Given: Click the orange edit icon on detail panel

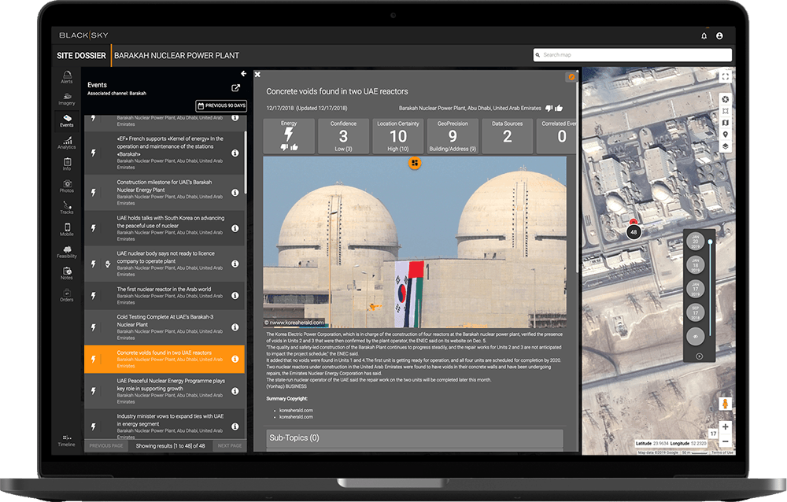Looking at the screenshot, I should click(x=571, y=77).
